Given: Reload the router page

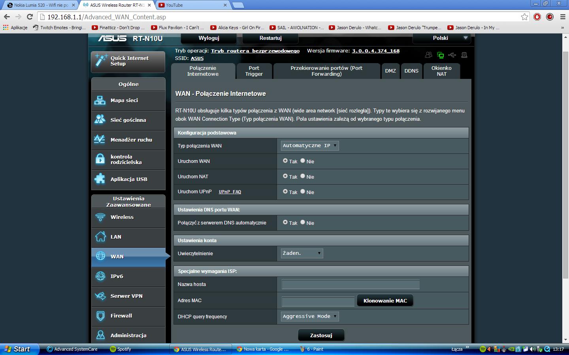Looking at the screenshot, I should point(30,17).
